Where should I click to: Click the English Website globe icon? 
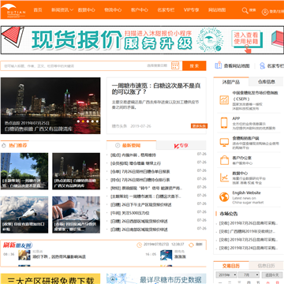tap(224, 196)
